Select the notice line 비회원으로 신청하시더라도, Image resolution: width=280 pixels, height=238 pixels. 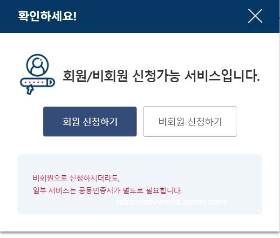pyautogui.click(x=76, y=178)
